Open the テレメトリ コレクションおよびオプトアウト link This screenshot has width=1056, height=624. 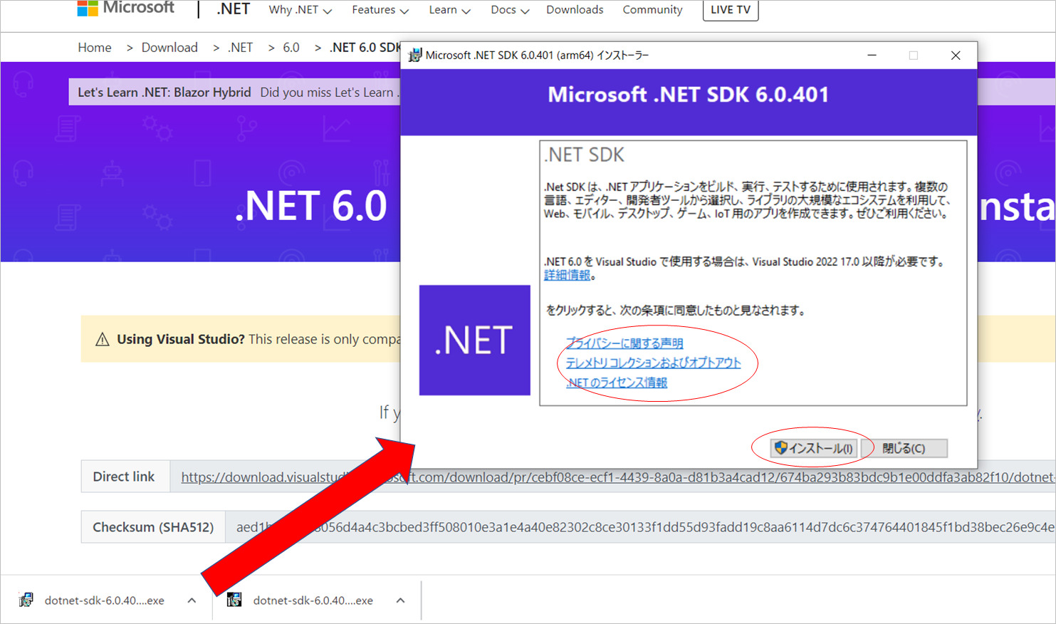click(652, 363)
